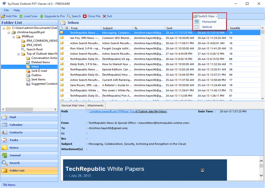Click the Load Scan toolbar button

click(x=28, y=16)
